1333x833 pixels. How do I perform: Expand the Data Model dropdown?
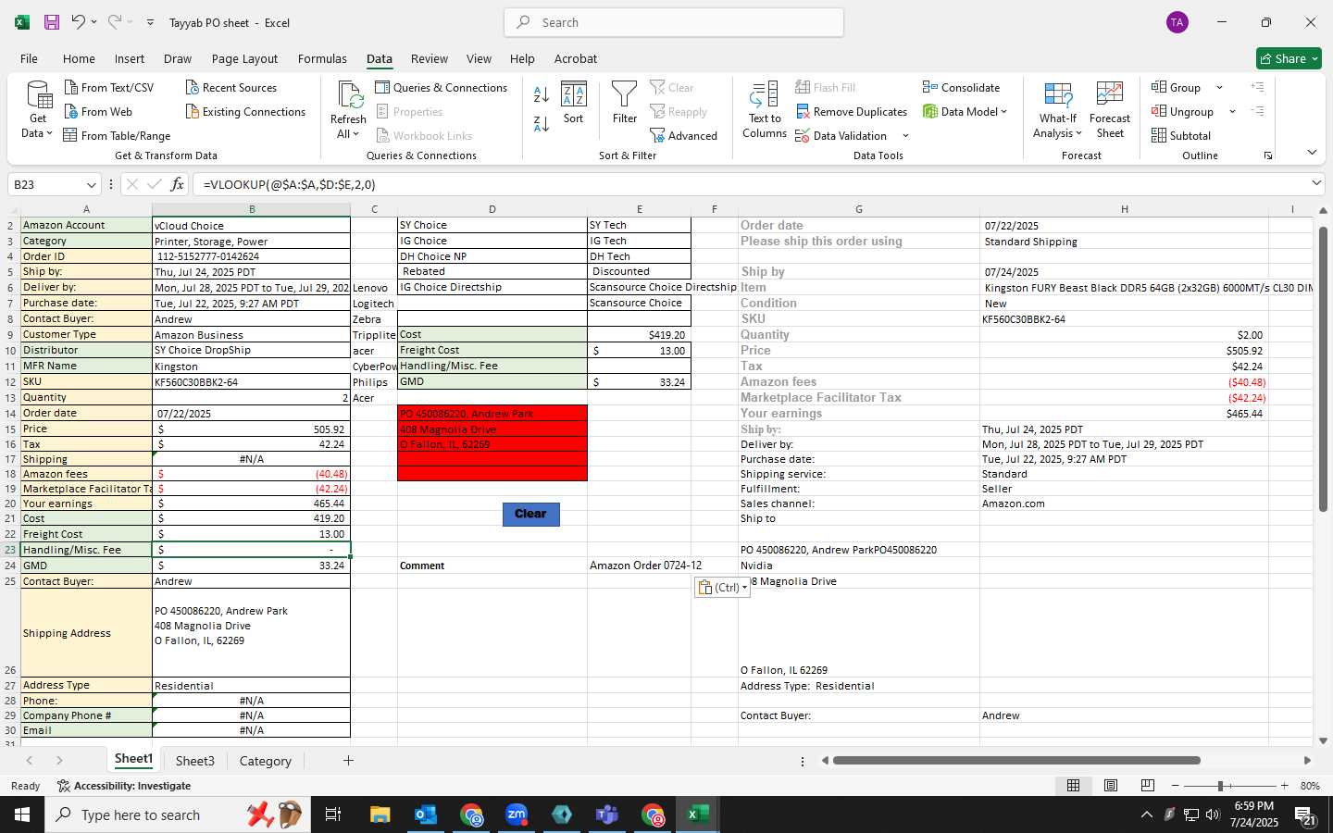pyautogui.click(x=1003, y=112)
